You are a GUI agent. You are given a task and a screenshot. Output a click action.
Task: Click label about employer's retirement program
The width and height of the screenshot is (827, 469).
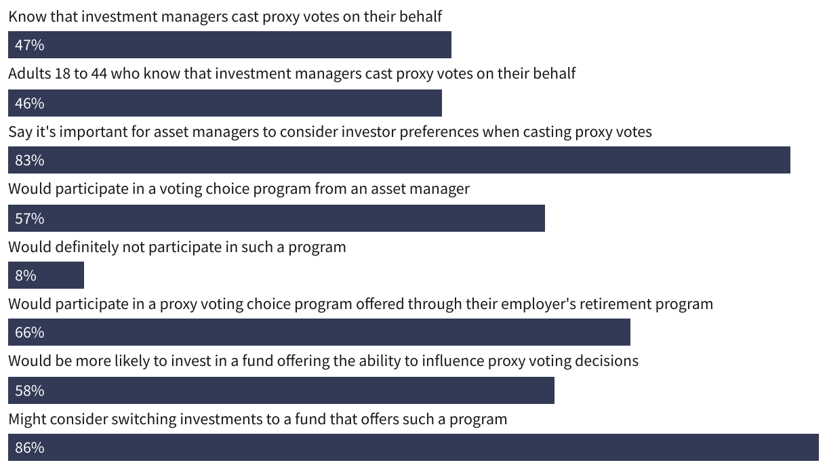coord(361,304)
